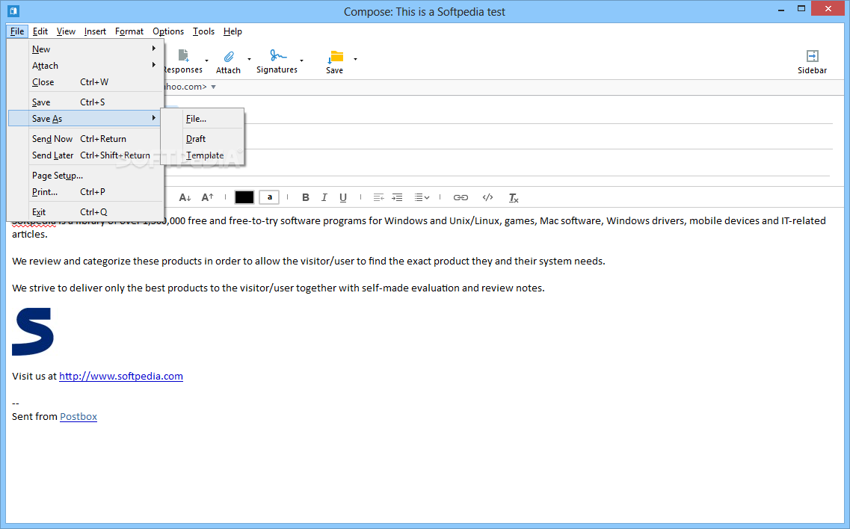Screen dimensions: 850x529
Task: Click paragraph starting 'We strive to deliver'
Action: click(x=278, y=288)
